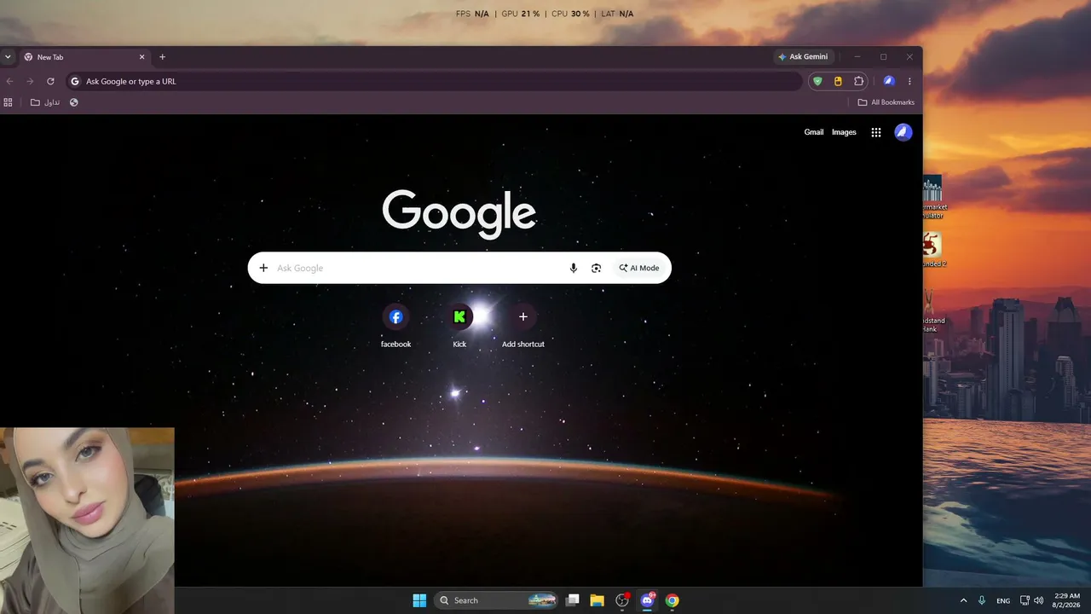Open the network tray icon
The height and width of the screenshot is (614, 1091).
pos(1025,600)
